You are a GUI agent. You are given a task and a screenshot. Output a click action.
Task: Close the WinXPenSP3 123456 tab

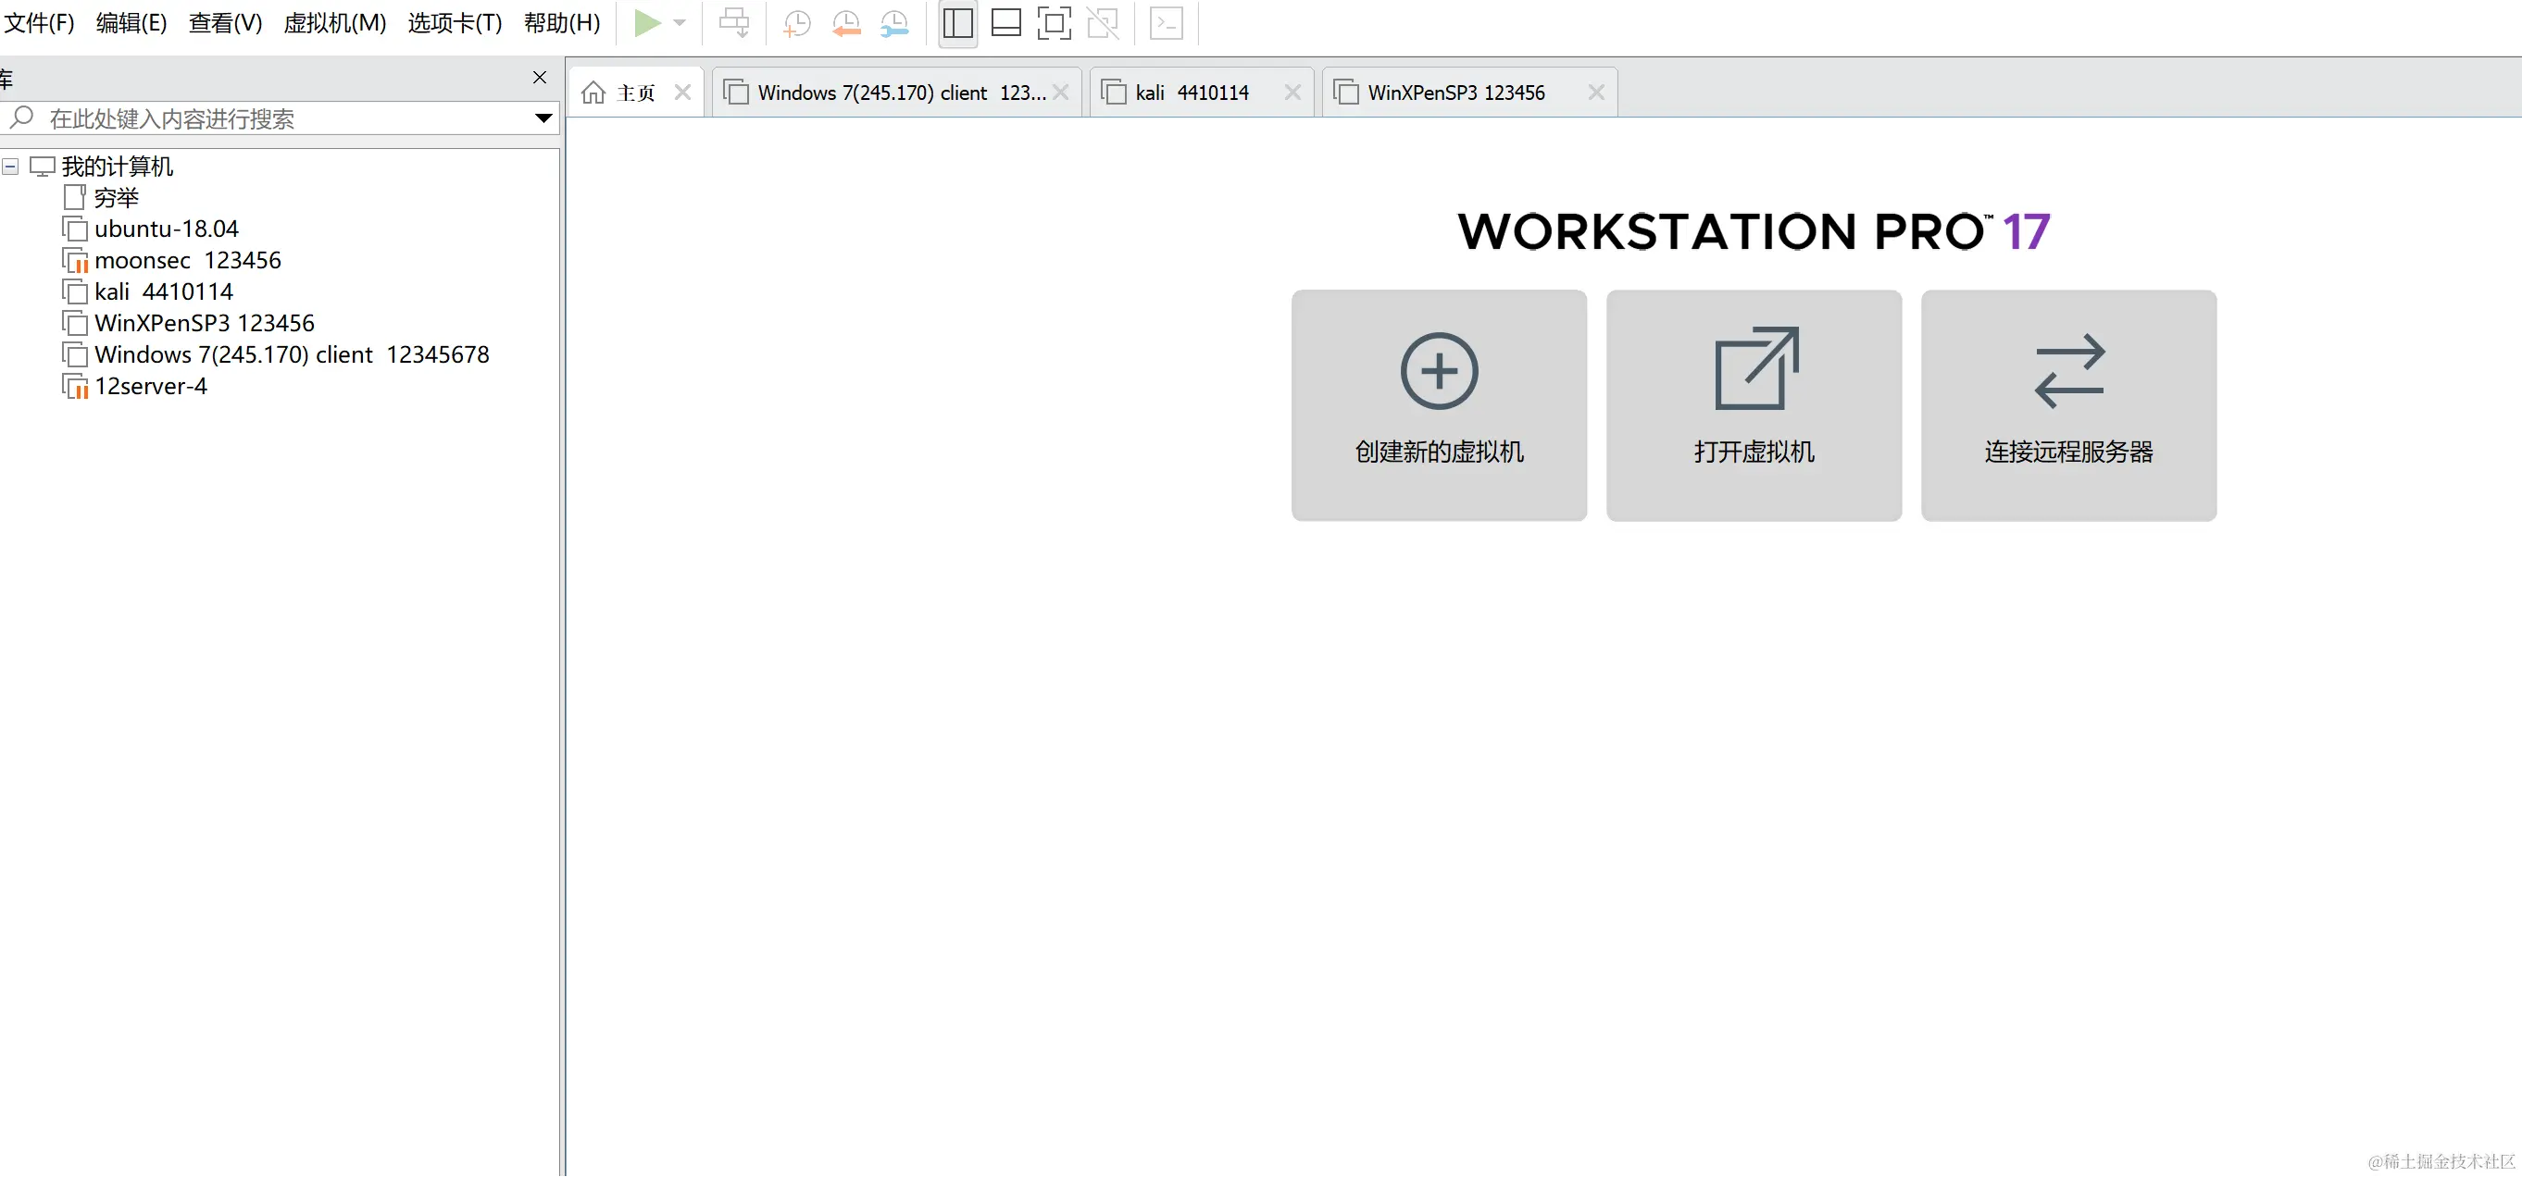[x=1596, y=92]
